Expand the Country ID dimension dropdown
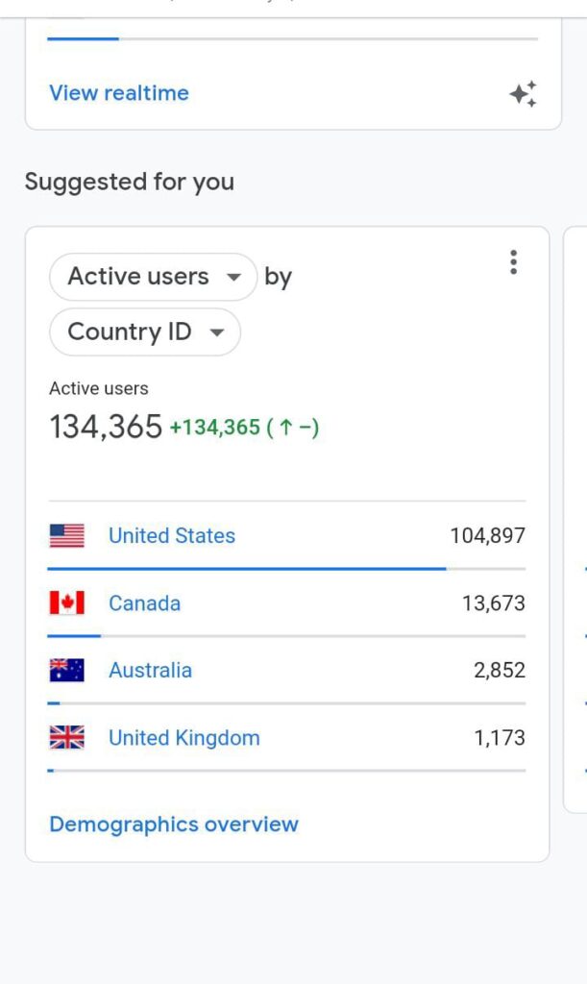 (x=145, y=332)
